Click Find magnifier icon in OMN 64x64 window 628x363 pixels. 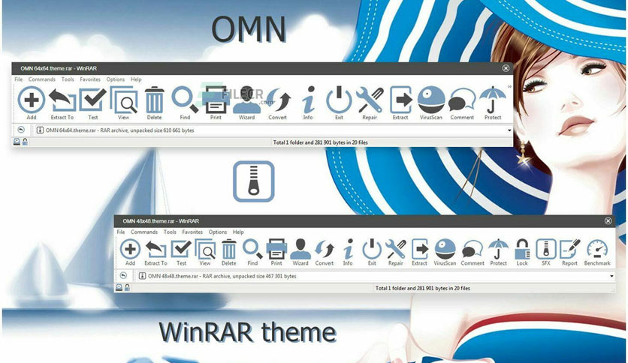(185, 99)
